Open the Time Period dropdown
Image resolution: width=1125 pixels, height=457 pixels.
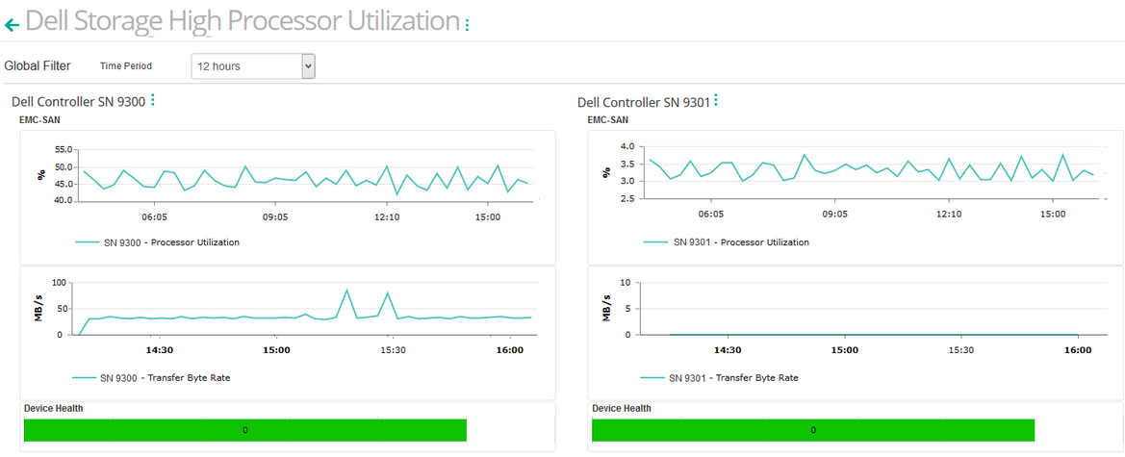click(253, 66)
